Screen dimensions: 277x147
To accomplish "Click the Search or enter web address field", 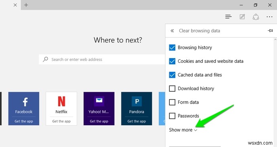I will click(102, 59).
